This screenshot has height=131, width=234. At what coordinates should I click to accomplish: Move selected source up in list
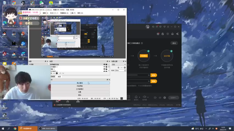click(x=60, y=73)
